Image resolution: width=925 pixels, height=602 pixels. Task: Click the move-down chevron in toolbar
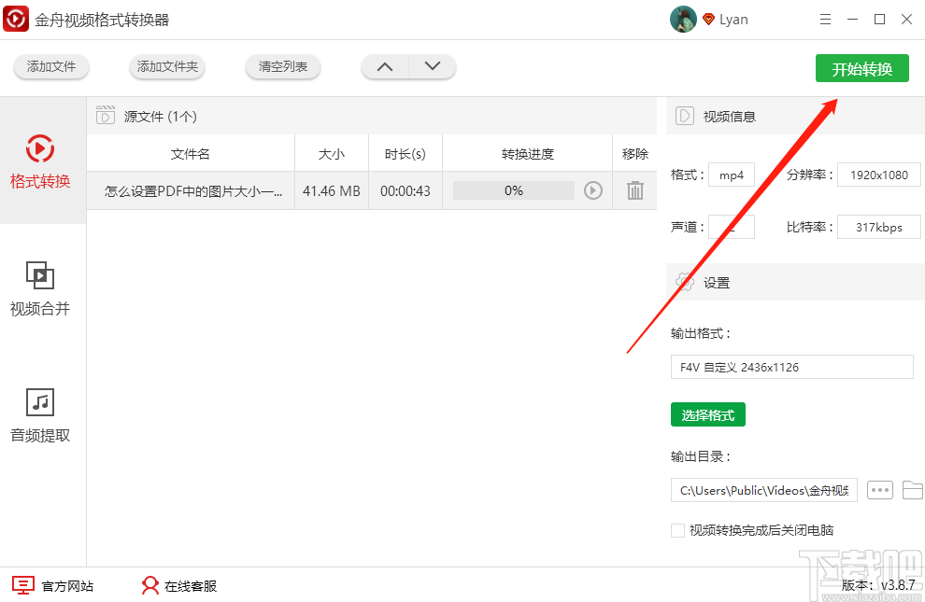[432, 66]
